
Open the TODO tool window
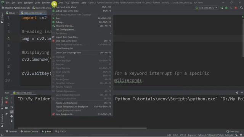click(x=60, y=131)
